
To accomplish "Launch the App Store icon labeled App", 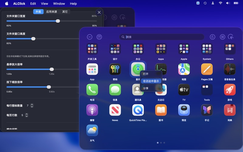I will click(x=92, y=69).
